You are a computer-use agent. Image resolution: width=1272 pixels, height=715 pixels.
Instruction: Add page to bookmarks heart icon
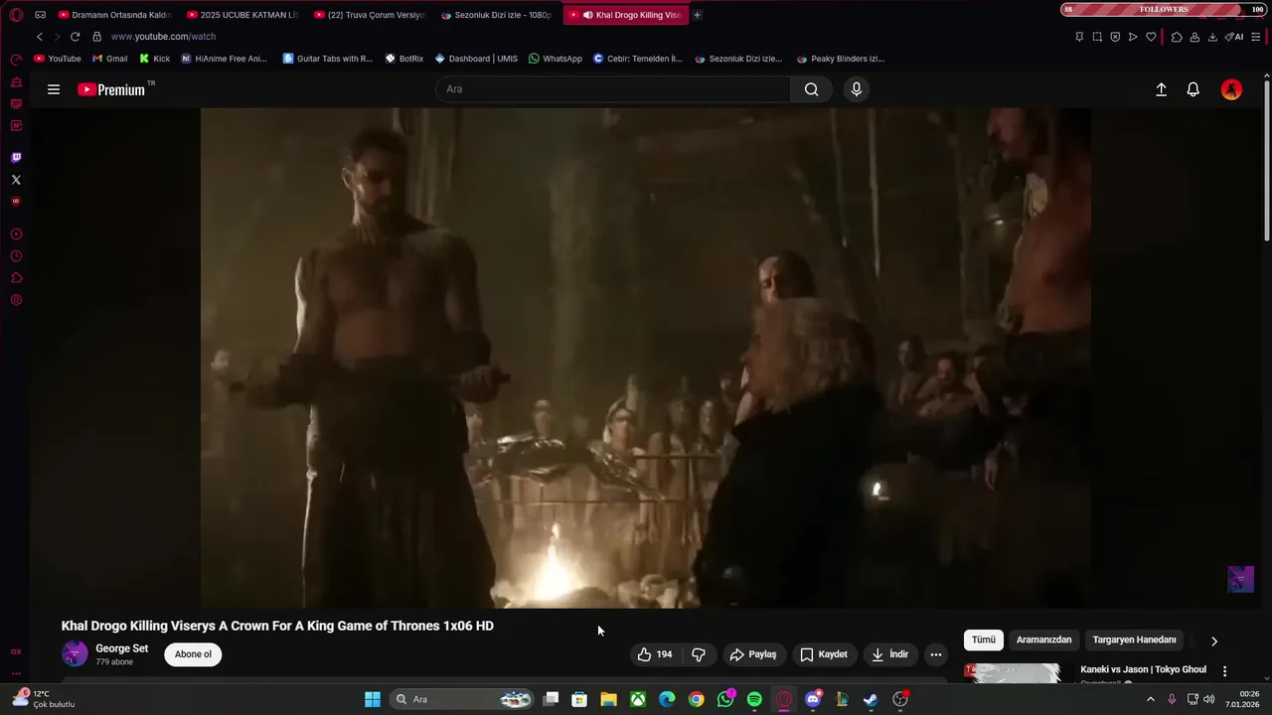coord(1151,37)
